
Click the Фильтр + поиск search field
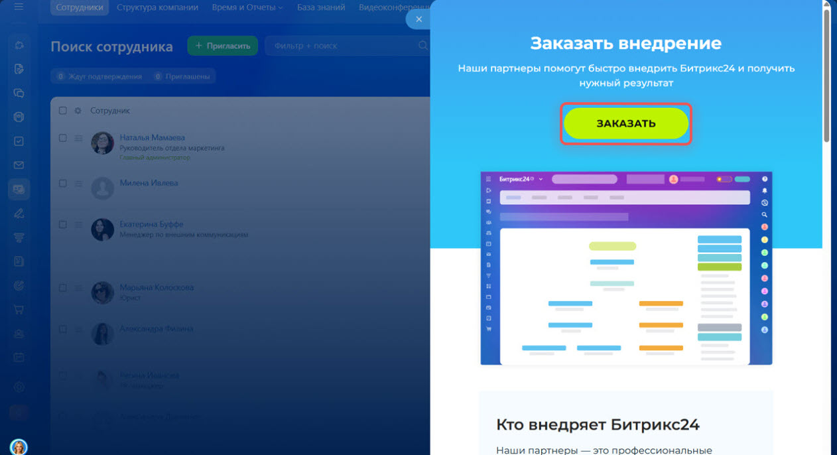tap(342, 46)
